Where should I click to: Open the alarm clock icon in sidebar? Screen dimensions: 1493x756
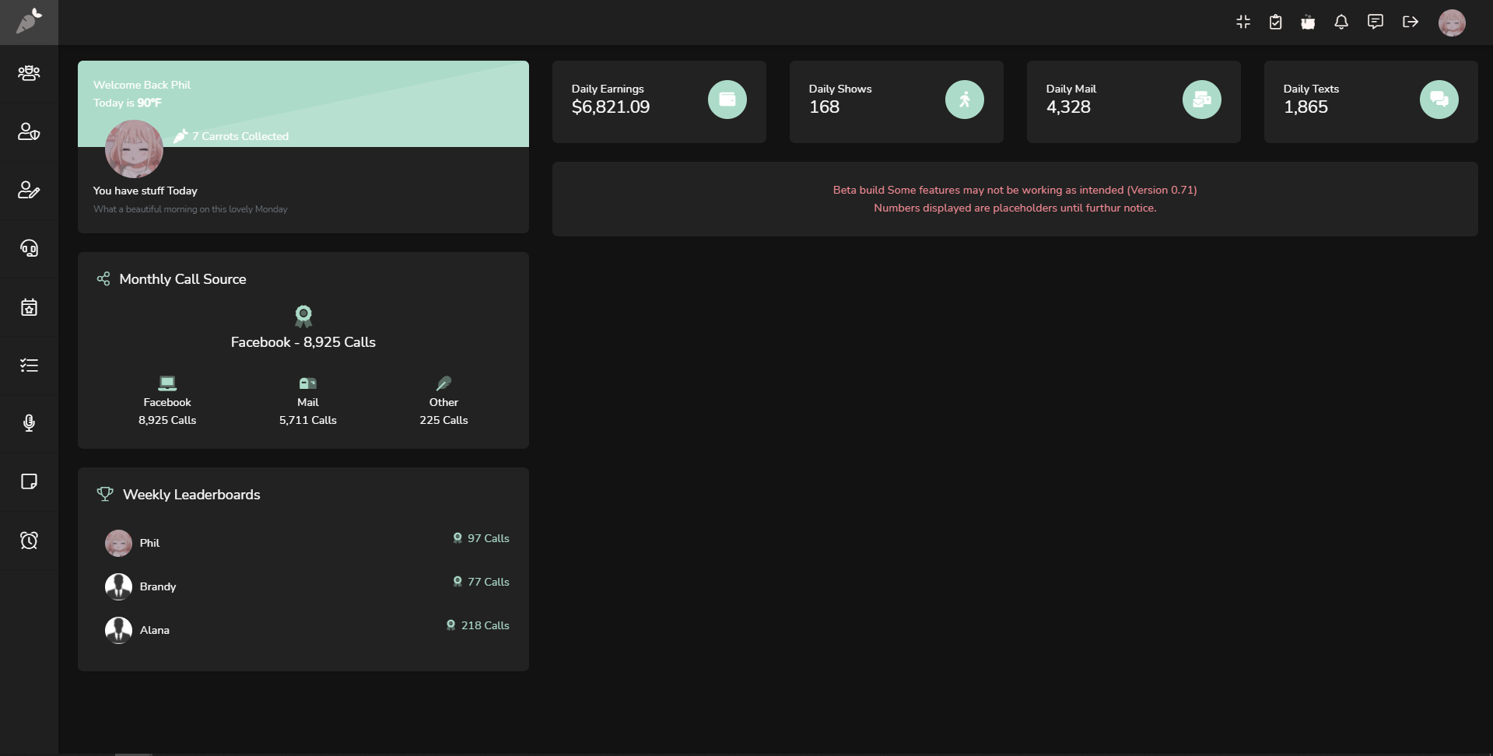click(29, 540)
